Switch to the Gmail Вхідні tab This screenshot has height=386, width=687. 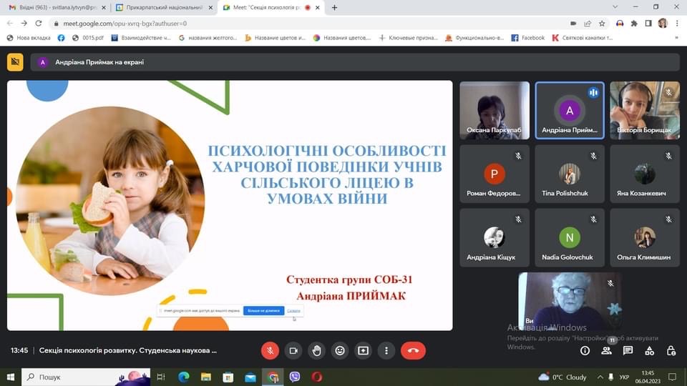coord(57,7)
